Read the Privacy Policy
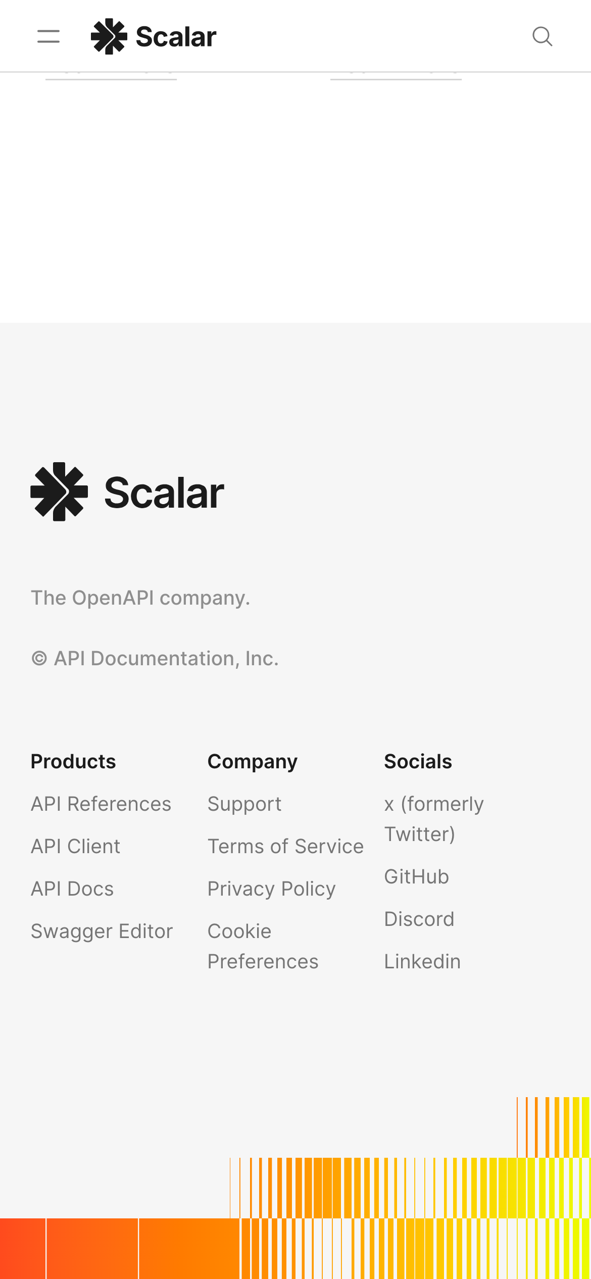Image resolution: width=591 pixels, height=1279 pixels. pos(271,889)
